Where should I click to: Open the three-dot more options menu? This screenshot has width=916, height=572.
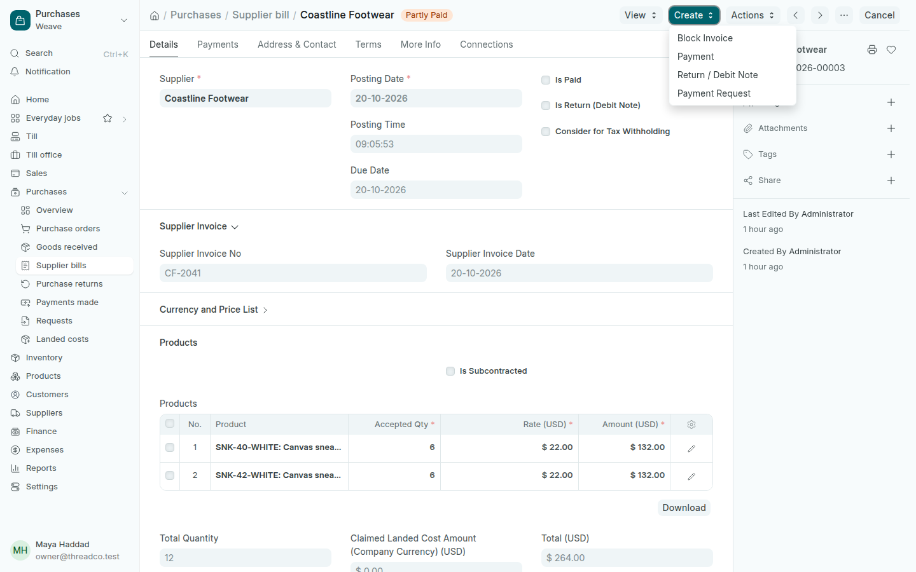coord(844,15)
